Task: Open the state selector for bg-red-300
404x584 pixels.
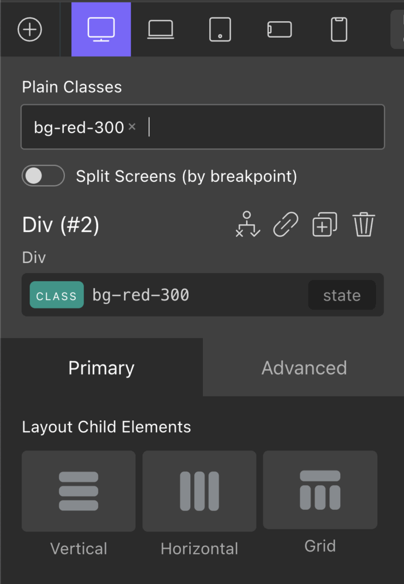Action: coord(341,295)
